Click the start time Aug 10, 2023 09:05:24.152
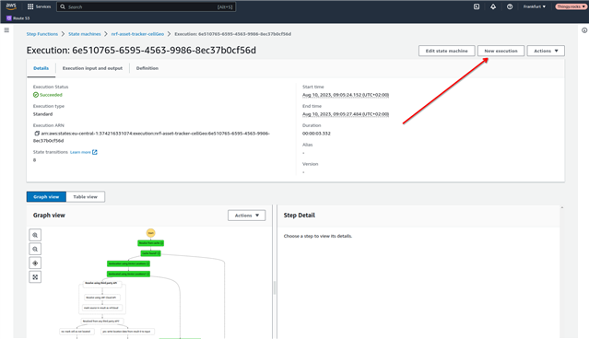 click(x=346, y=95)
